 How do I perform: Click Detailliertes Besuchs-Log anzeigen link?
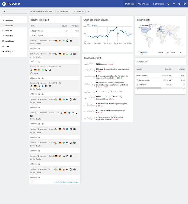click(x=66, y=182)
